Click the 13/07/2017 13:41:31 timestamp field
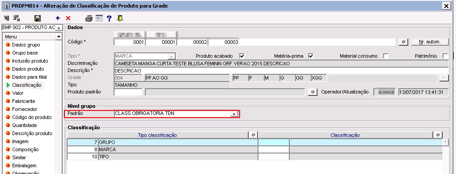Viewport: 456px width, 174px height. click(x=423, y=92)
